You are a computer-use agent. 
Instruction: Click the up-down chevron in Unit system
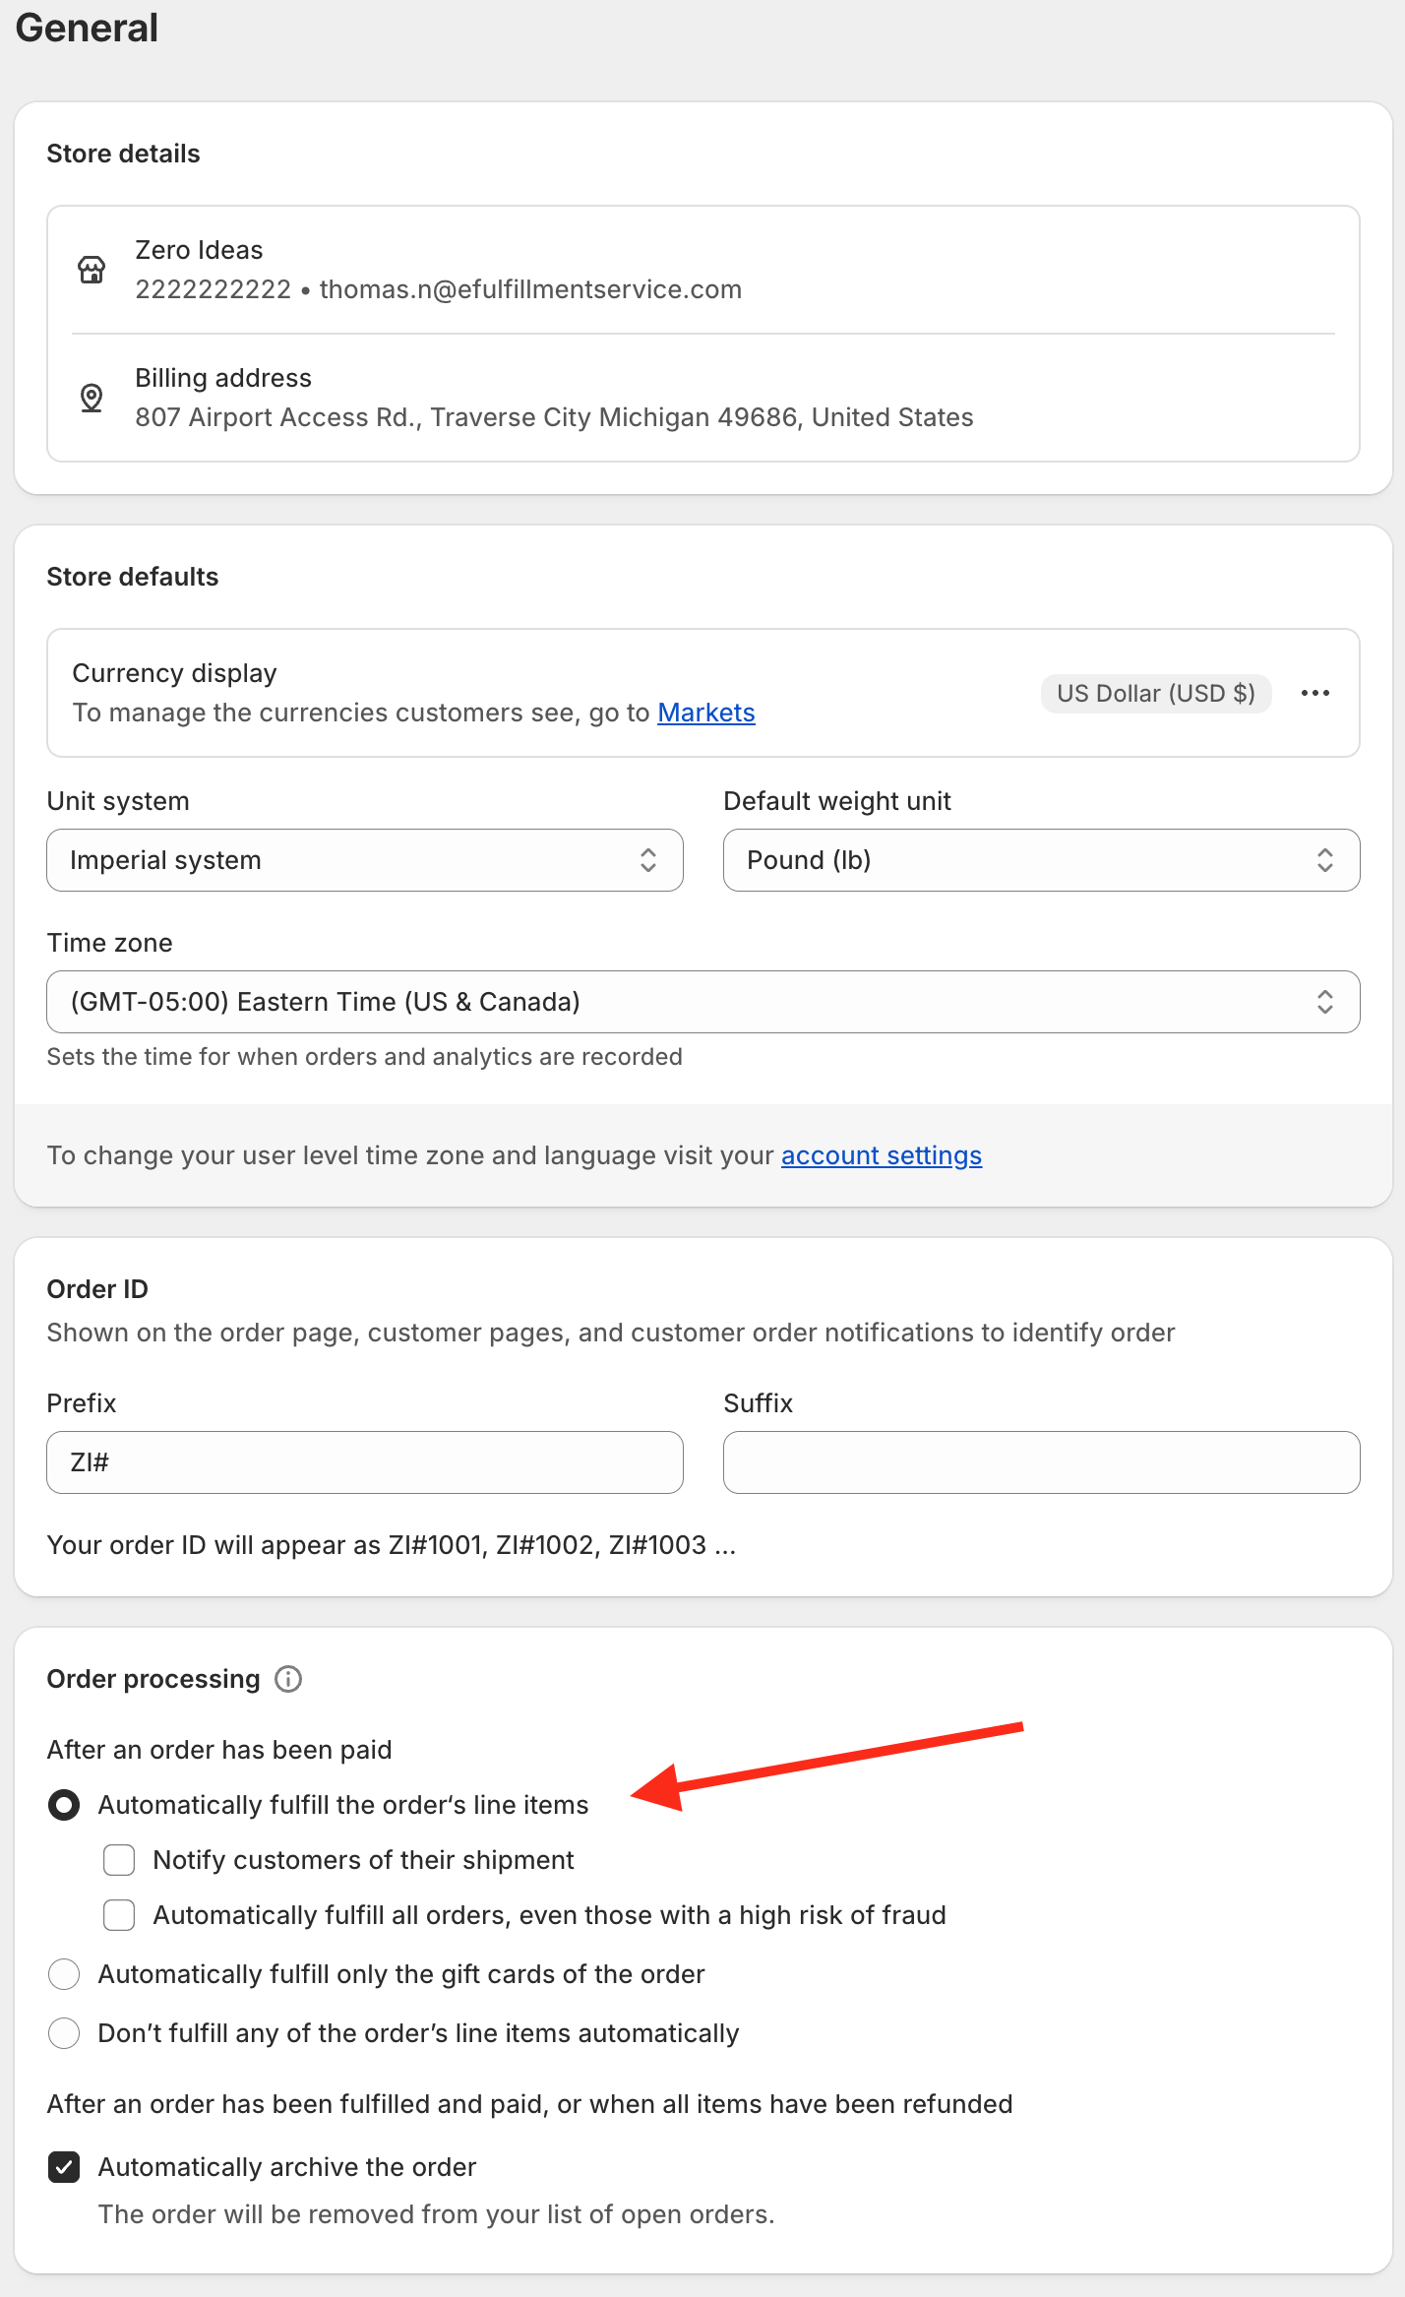tap(648, 860)
